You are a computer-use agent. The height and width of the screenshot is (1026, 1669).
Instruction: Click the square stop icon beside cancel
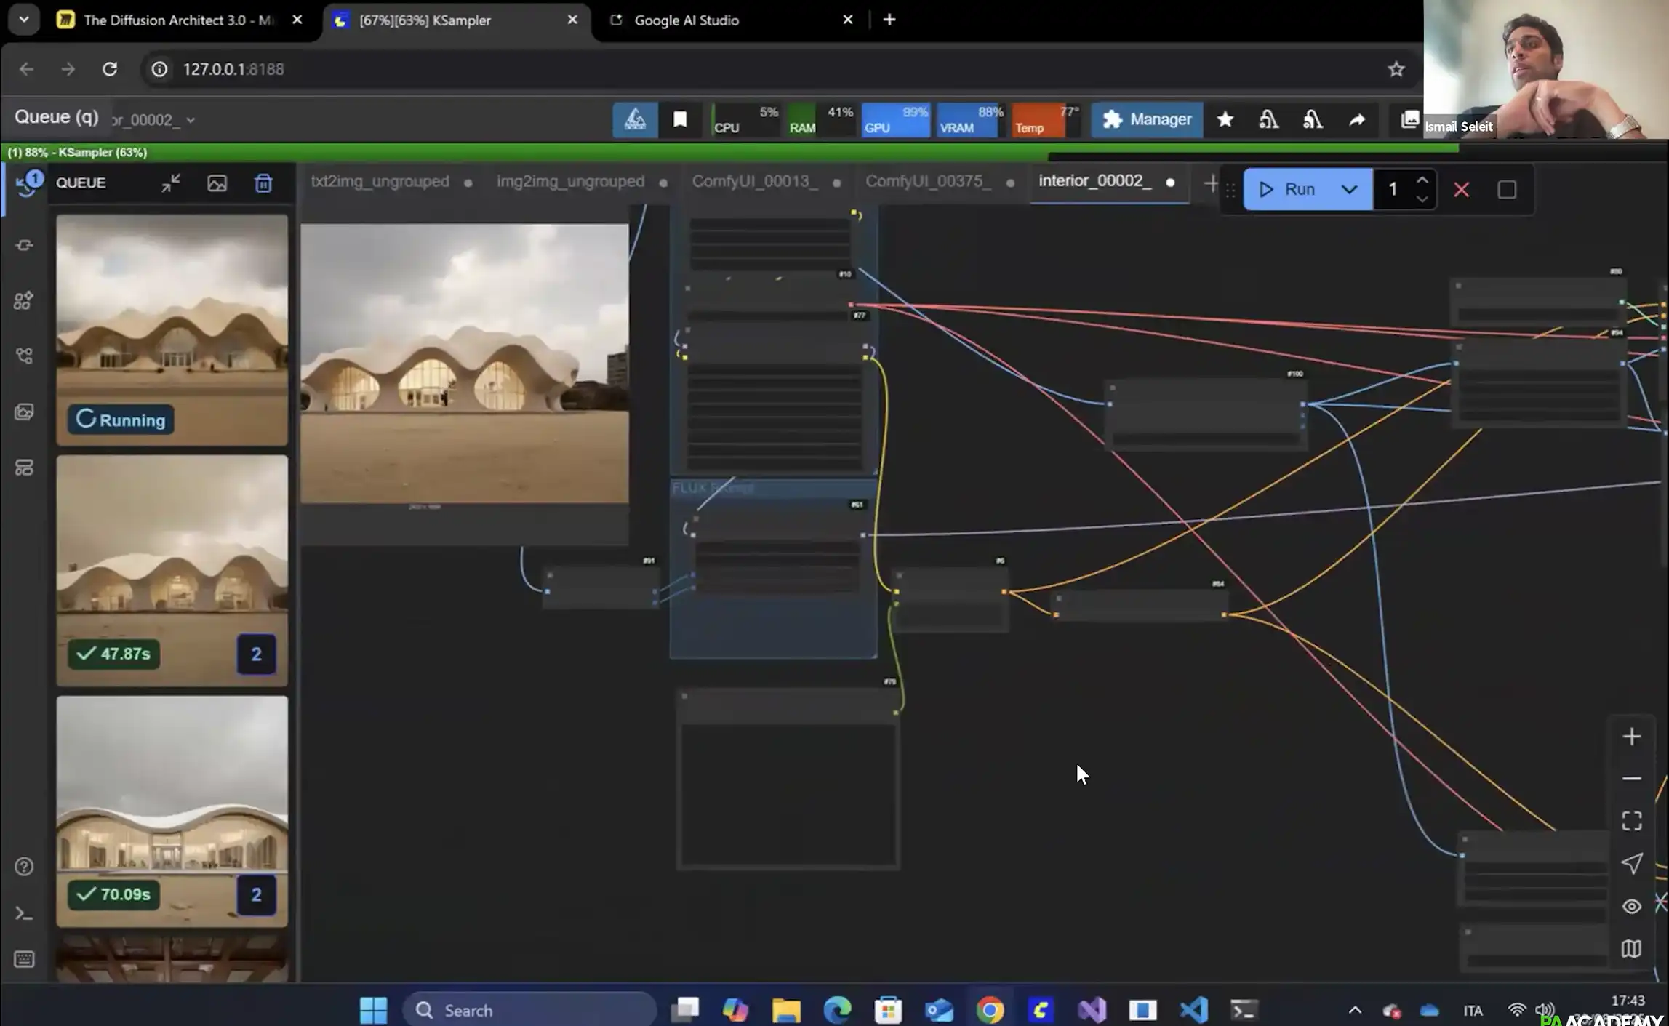1507,190
